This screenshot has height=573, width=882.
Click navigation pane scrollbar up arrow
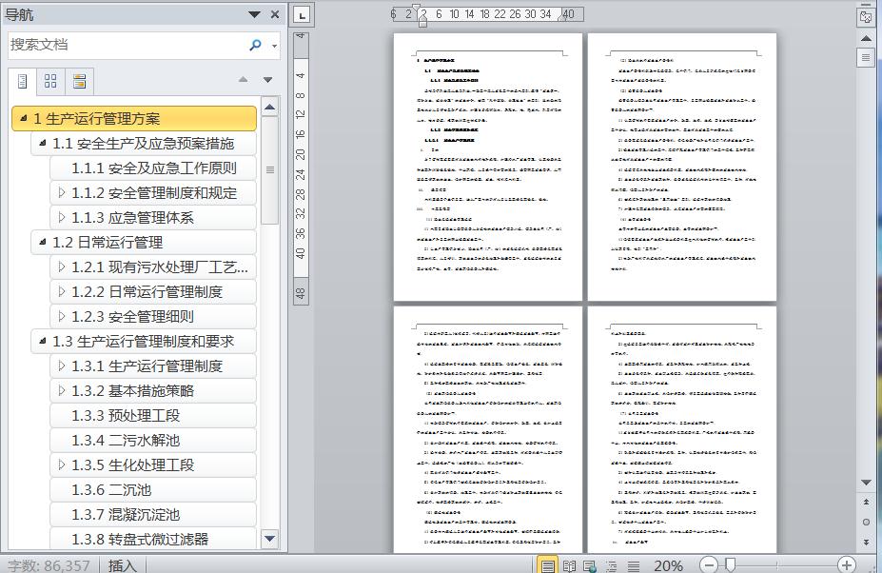point(270,107)
